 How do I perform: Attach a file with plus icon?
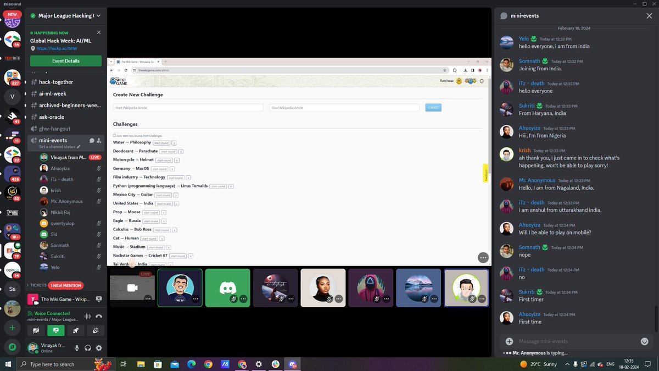pos(509,341)
